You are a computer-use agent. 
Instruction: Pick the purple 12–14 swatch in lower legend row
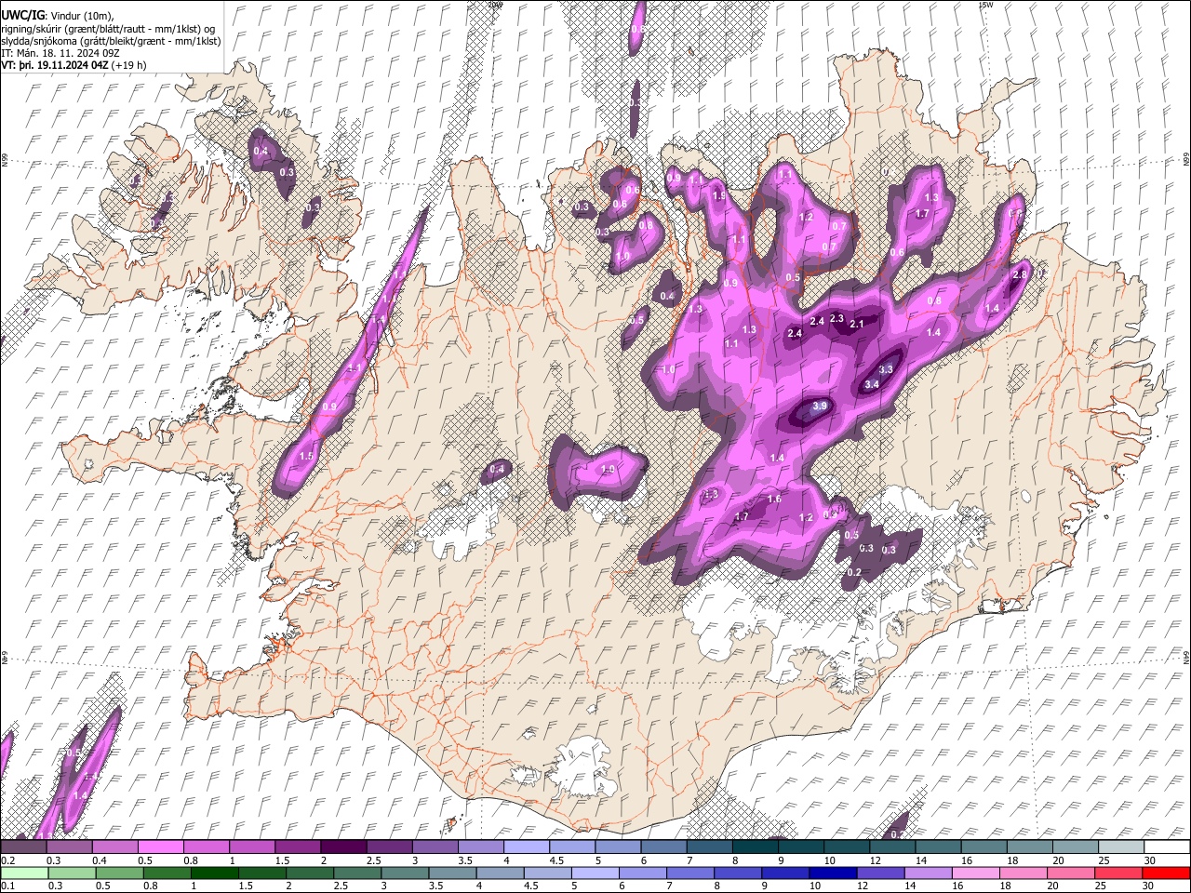pos(878,873)
